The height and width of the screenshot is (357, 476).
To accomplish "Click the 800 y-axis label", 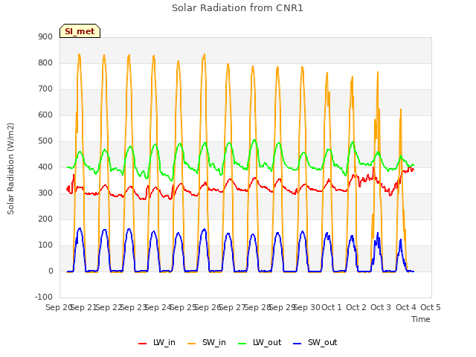I will (x=45, y=62).
